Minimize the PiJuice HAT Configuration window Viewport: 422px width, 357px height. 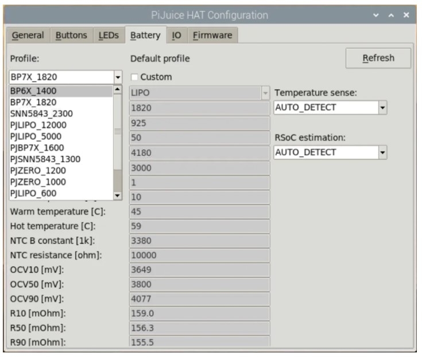[x=376, y=15]
